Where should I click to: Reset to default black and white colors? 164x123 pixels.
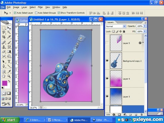pyautogui.click(x=2, y=88)
